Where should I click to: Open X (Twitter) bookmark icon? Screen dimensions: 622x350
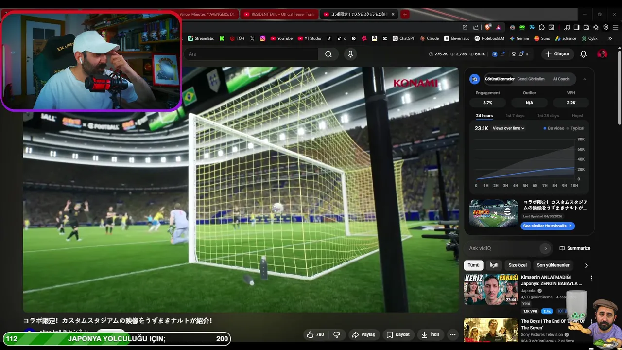(x=252, y=38)
